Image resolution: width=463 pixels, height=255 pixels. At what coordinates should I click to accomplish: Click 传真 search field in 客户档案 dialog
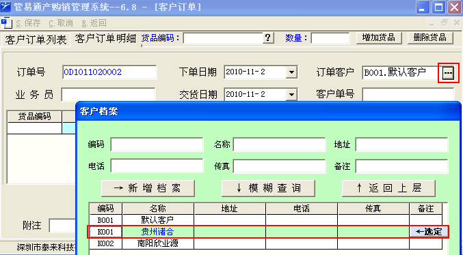279,166
